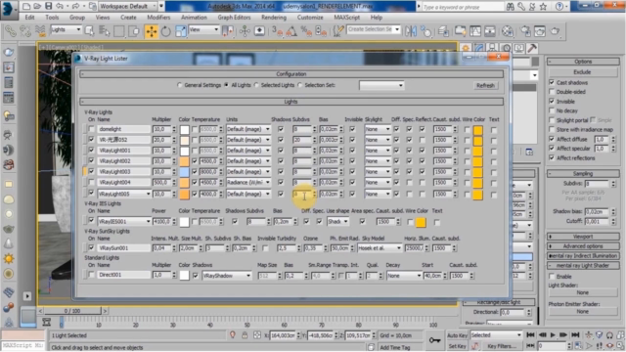Image resolution: width=626 pixels, height=352 pixels.
Task: Click the Exclude button
Action: (582, 72)
